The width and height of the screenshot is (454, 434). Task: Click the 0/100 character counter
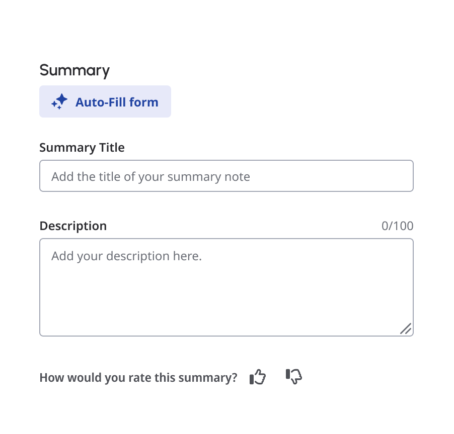(x=397, y=226)
